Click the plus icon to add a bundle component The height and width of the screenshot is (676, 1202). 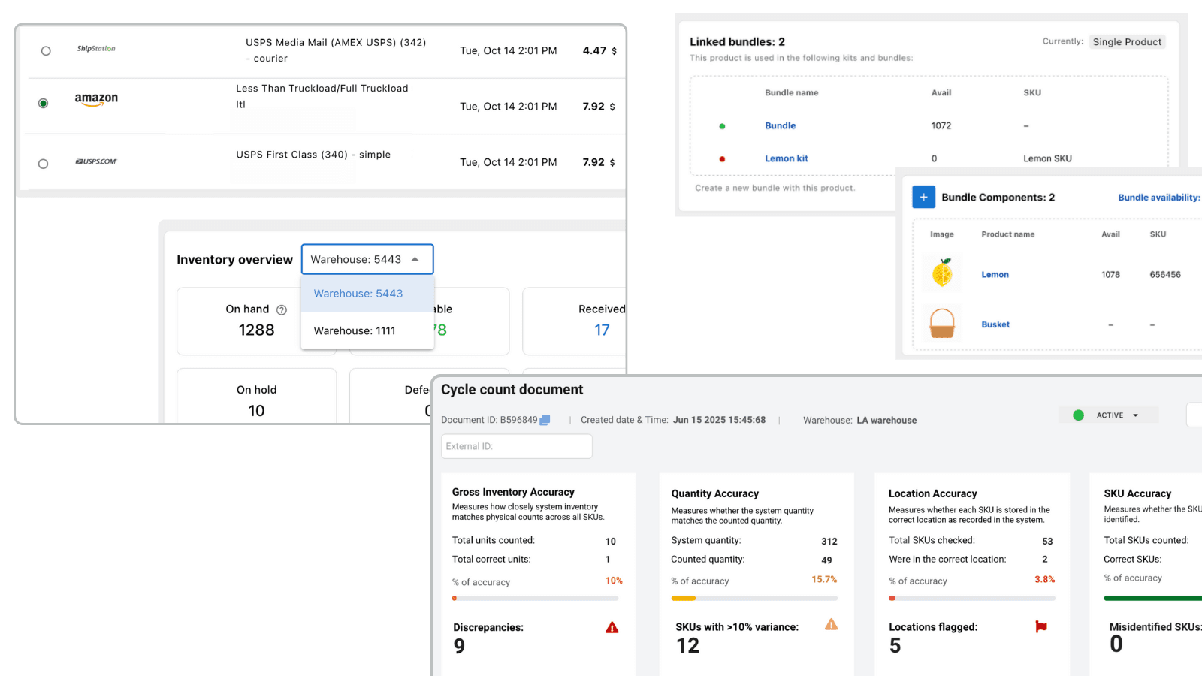(x=923, y=197)
